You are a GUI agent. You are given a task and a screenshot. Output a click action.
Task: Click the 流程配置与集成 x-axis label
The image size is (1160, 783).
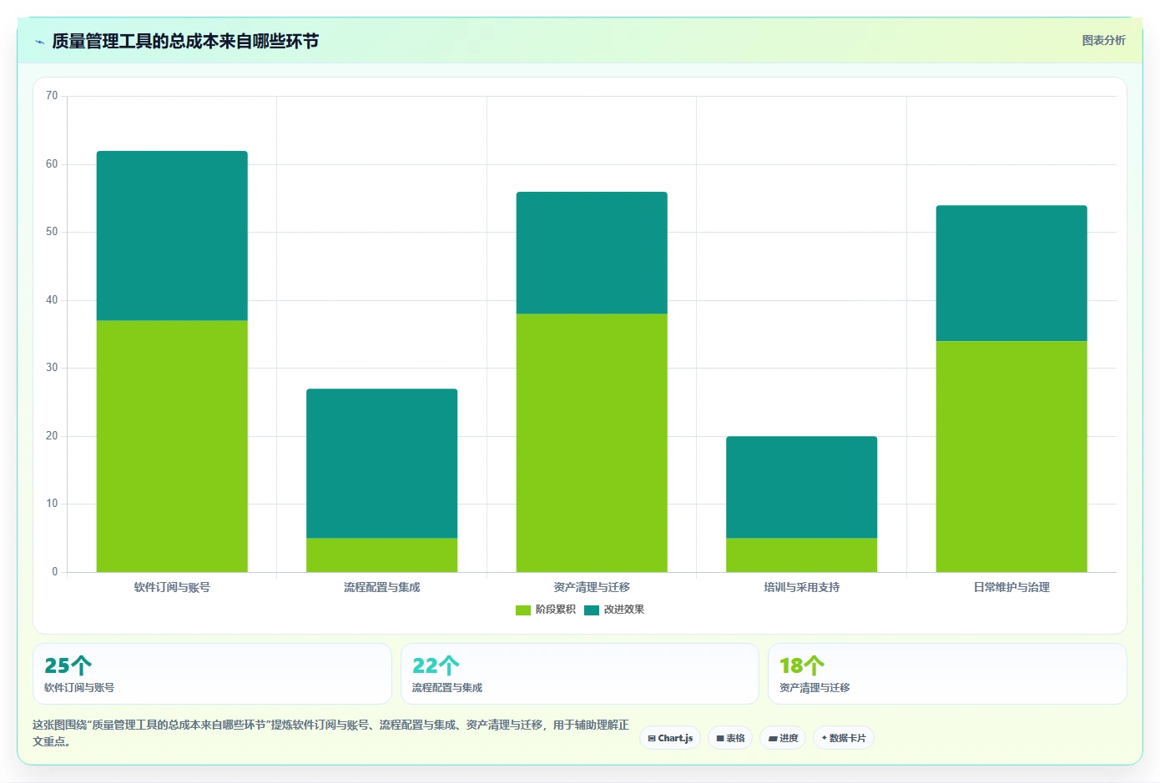[382, 587]
